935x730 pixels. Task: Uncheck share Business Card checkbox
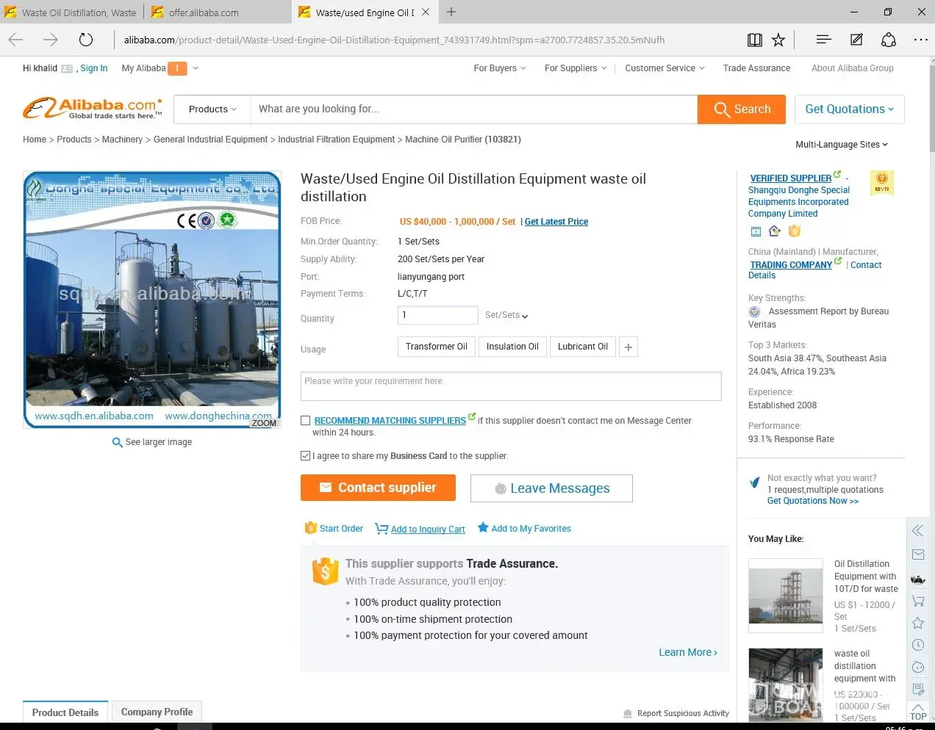(x=306, y=456)
